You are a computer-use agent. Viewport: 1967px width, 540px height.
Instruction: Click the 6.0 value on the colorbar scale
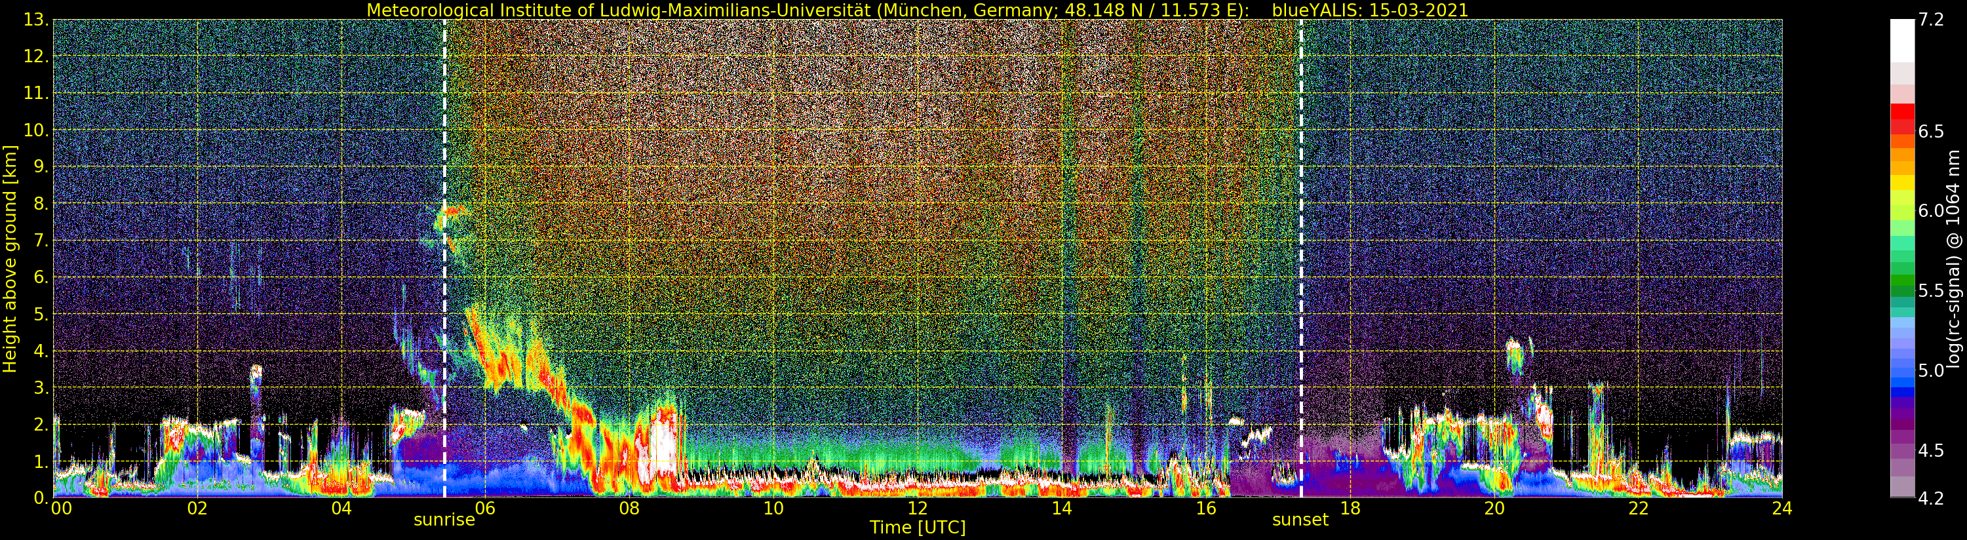click(x=1931, y=211)
